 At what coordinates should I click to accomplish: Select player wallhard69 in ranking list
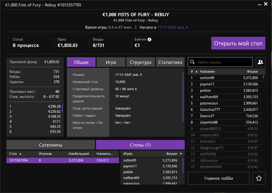pyautogui.click(x=225, y=97)
